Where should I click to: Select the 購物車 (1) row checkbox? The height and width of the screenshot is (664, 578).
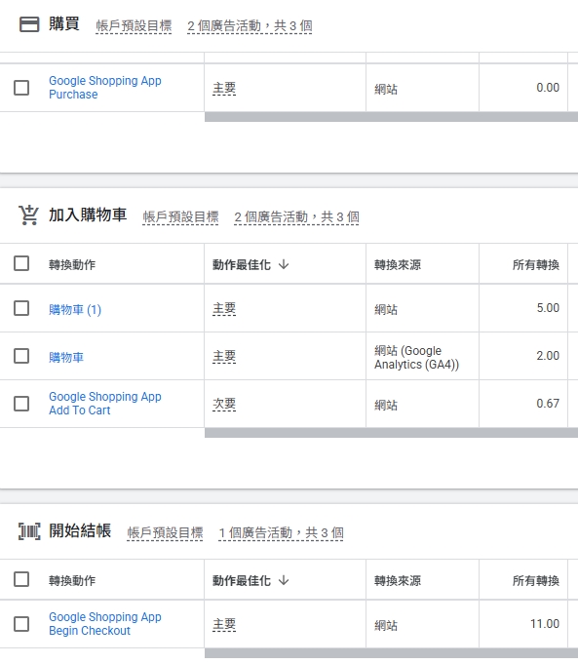point(21,308)
